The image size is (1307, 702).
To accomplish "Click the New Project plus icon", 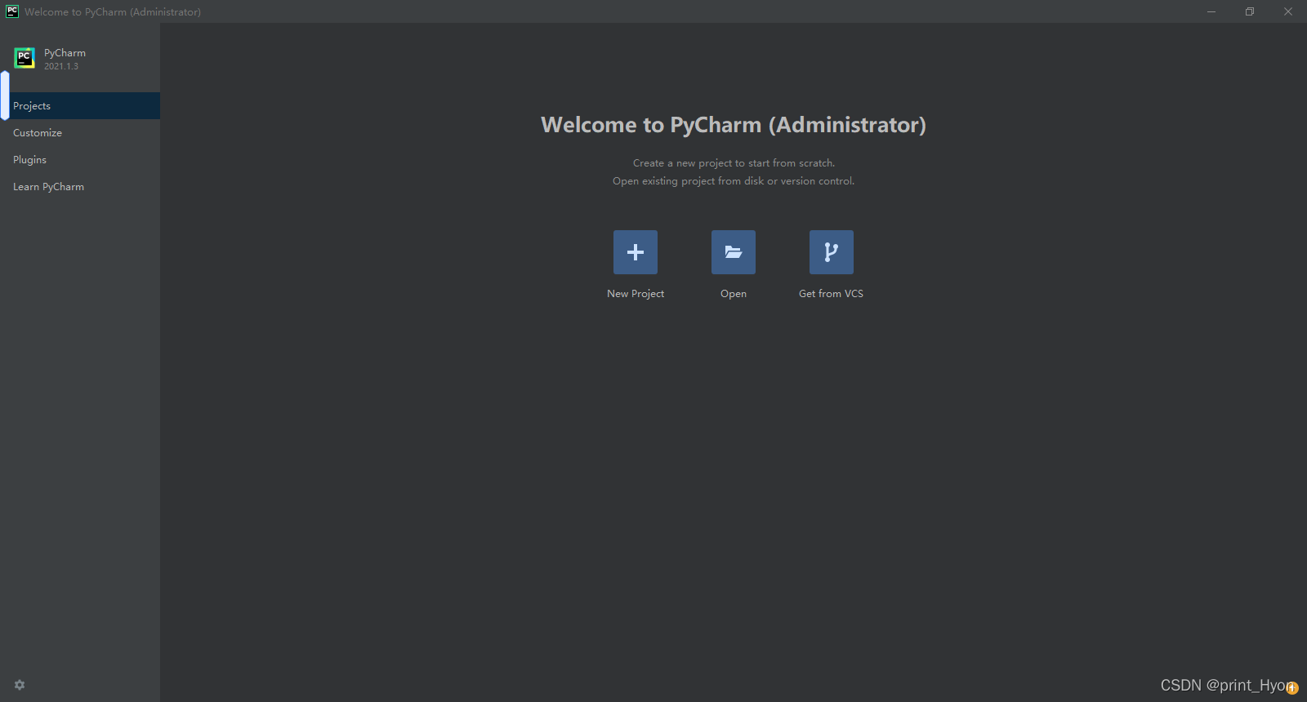I will [636, 252].
